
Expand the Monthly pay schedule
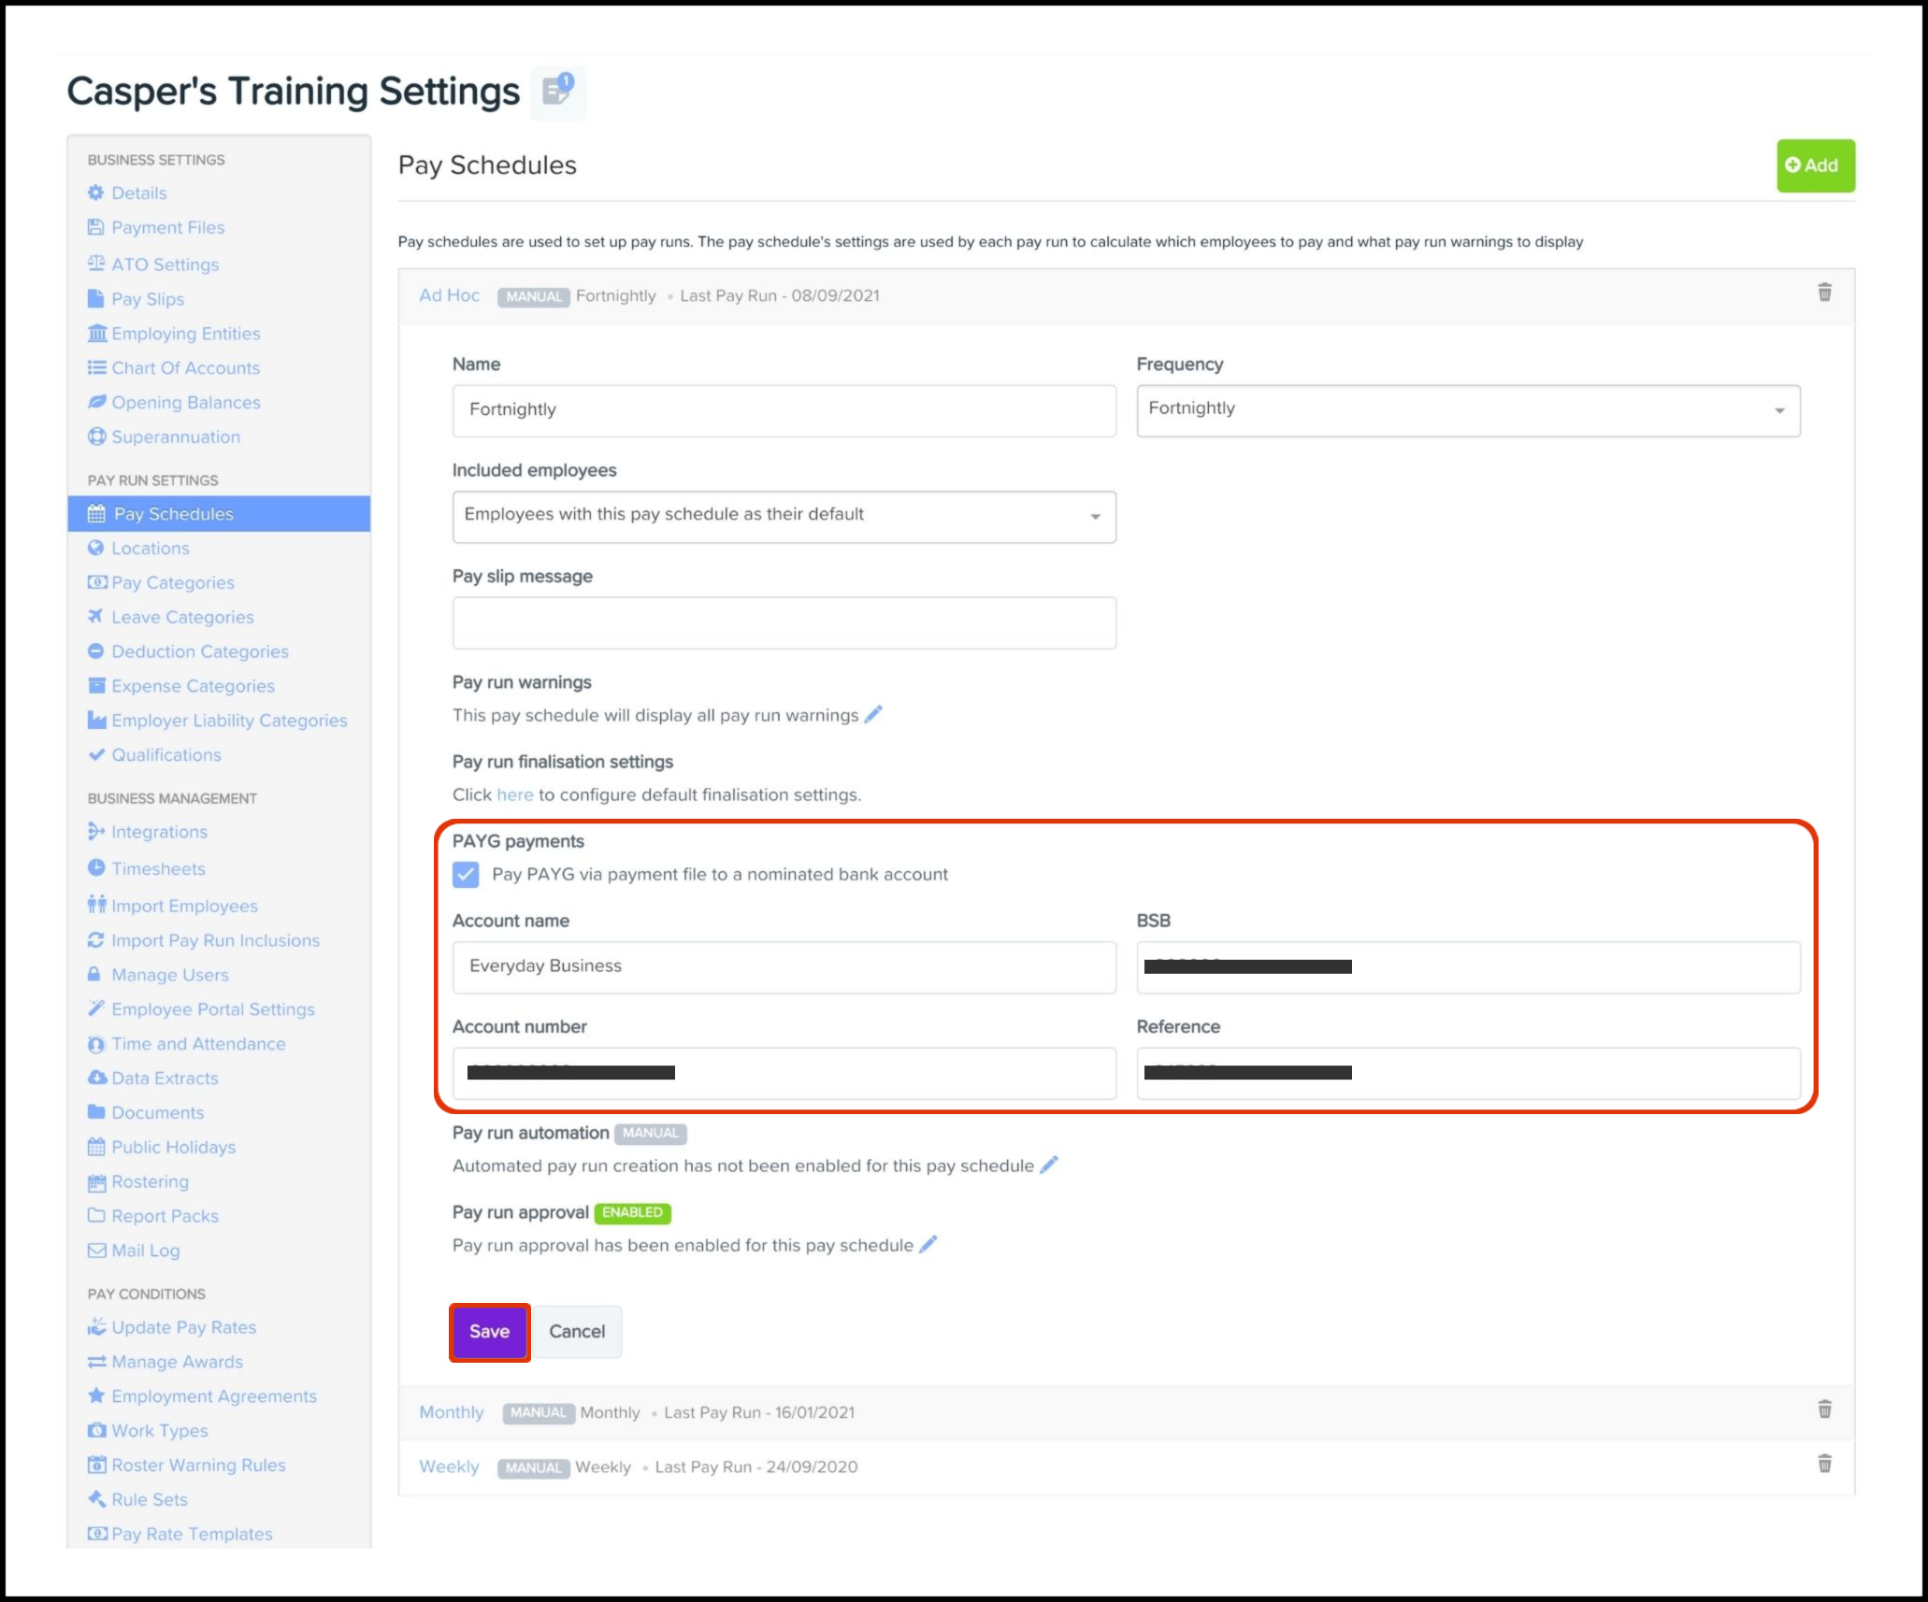click(451, 1411)
